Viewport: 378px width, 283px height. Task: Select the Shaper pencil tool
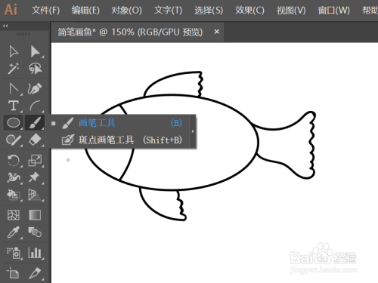pyautogui.click(x=14, y=140)
